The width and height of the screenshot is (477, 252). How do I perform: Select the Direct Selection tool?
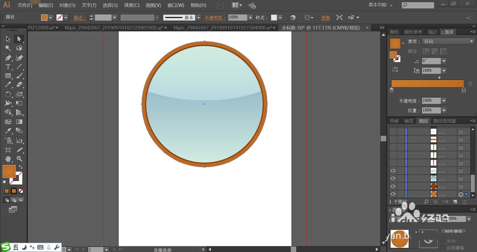click(19, 39)
